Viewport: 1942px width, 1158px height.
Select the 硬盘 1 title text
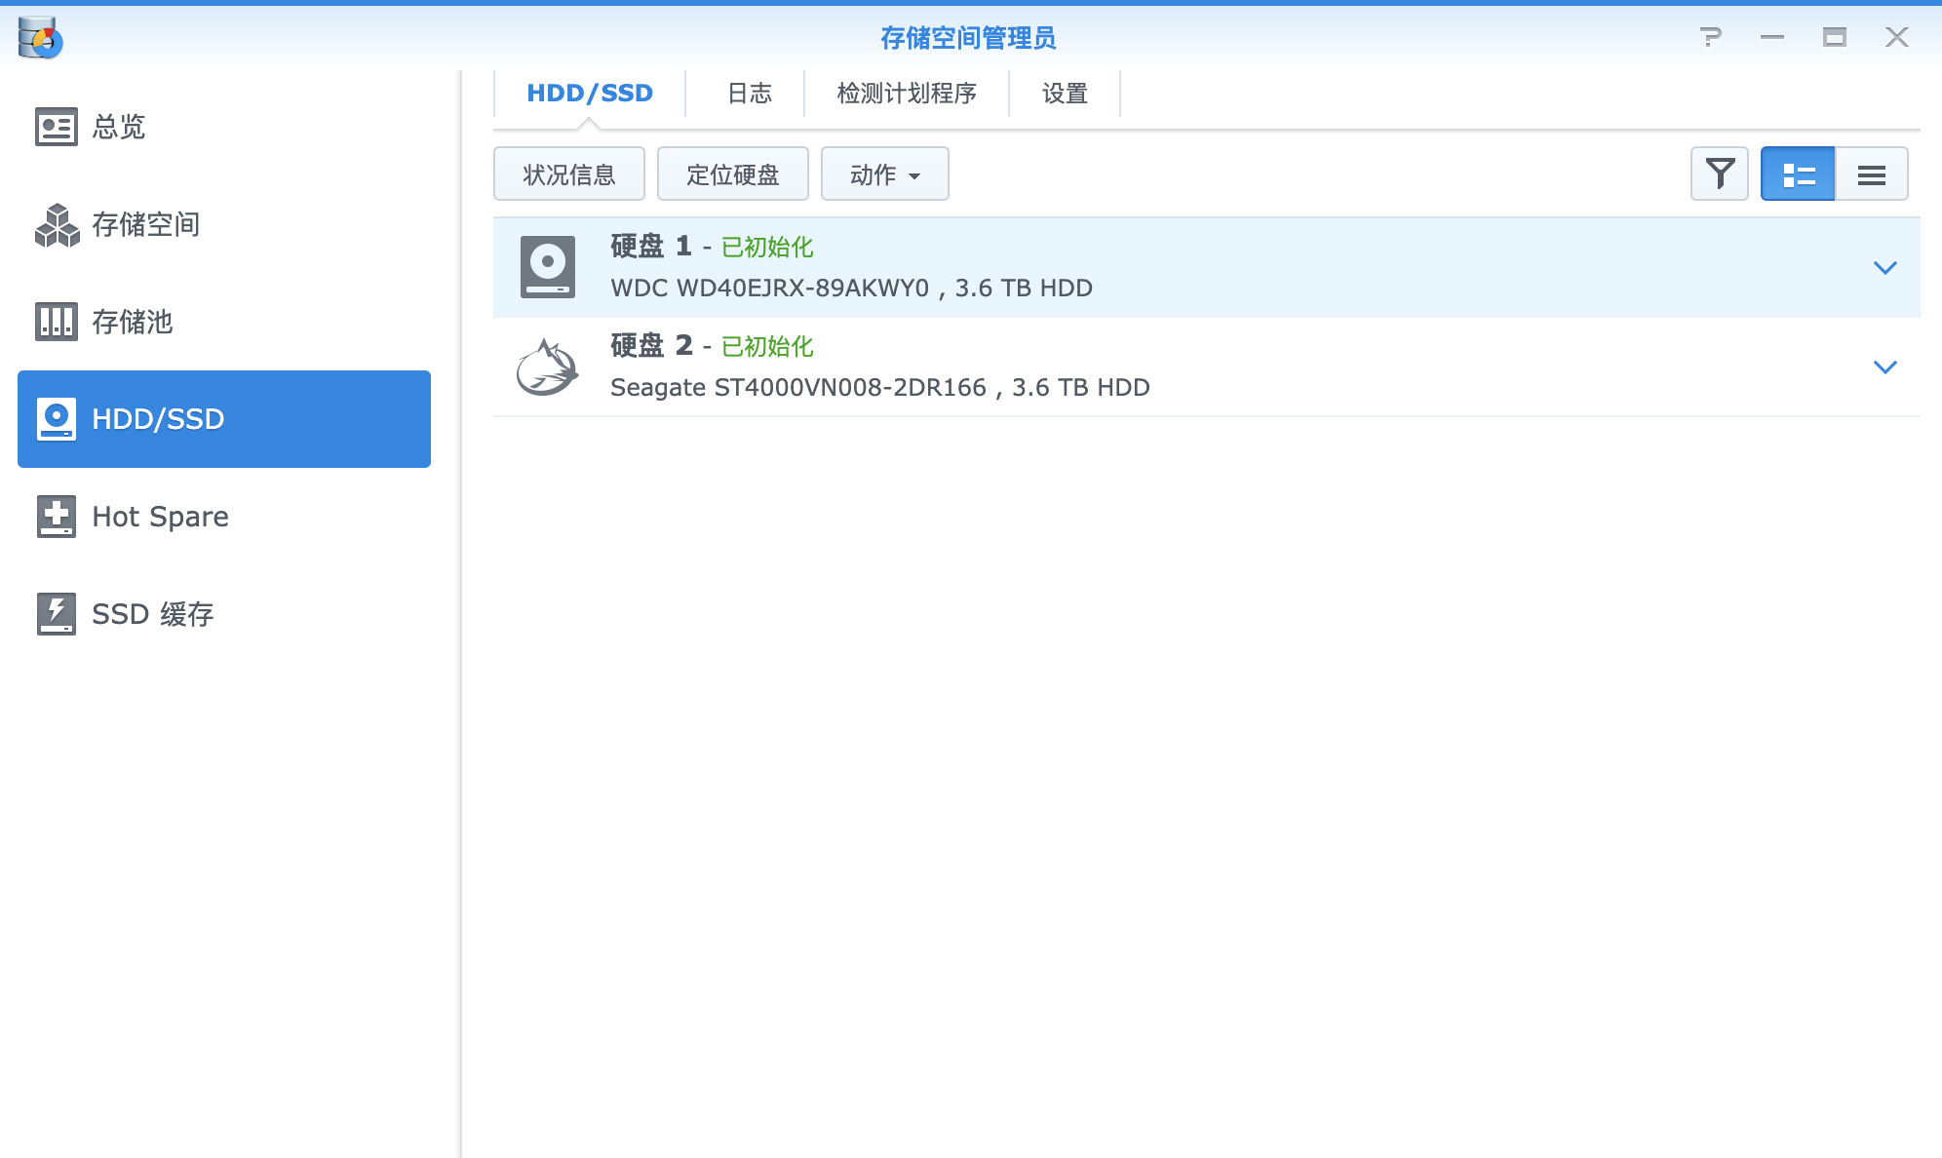tap(650, 247)
